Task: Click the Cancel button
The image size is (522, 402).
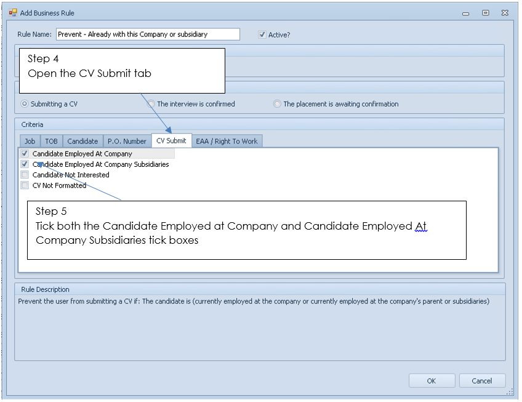Action: (x=482, y=381)
